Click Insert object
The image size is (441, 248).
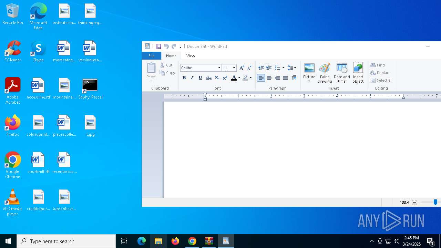pyautogui.click(x=358, y=73)
